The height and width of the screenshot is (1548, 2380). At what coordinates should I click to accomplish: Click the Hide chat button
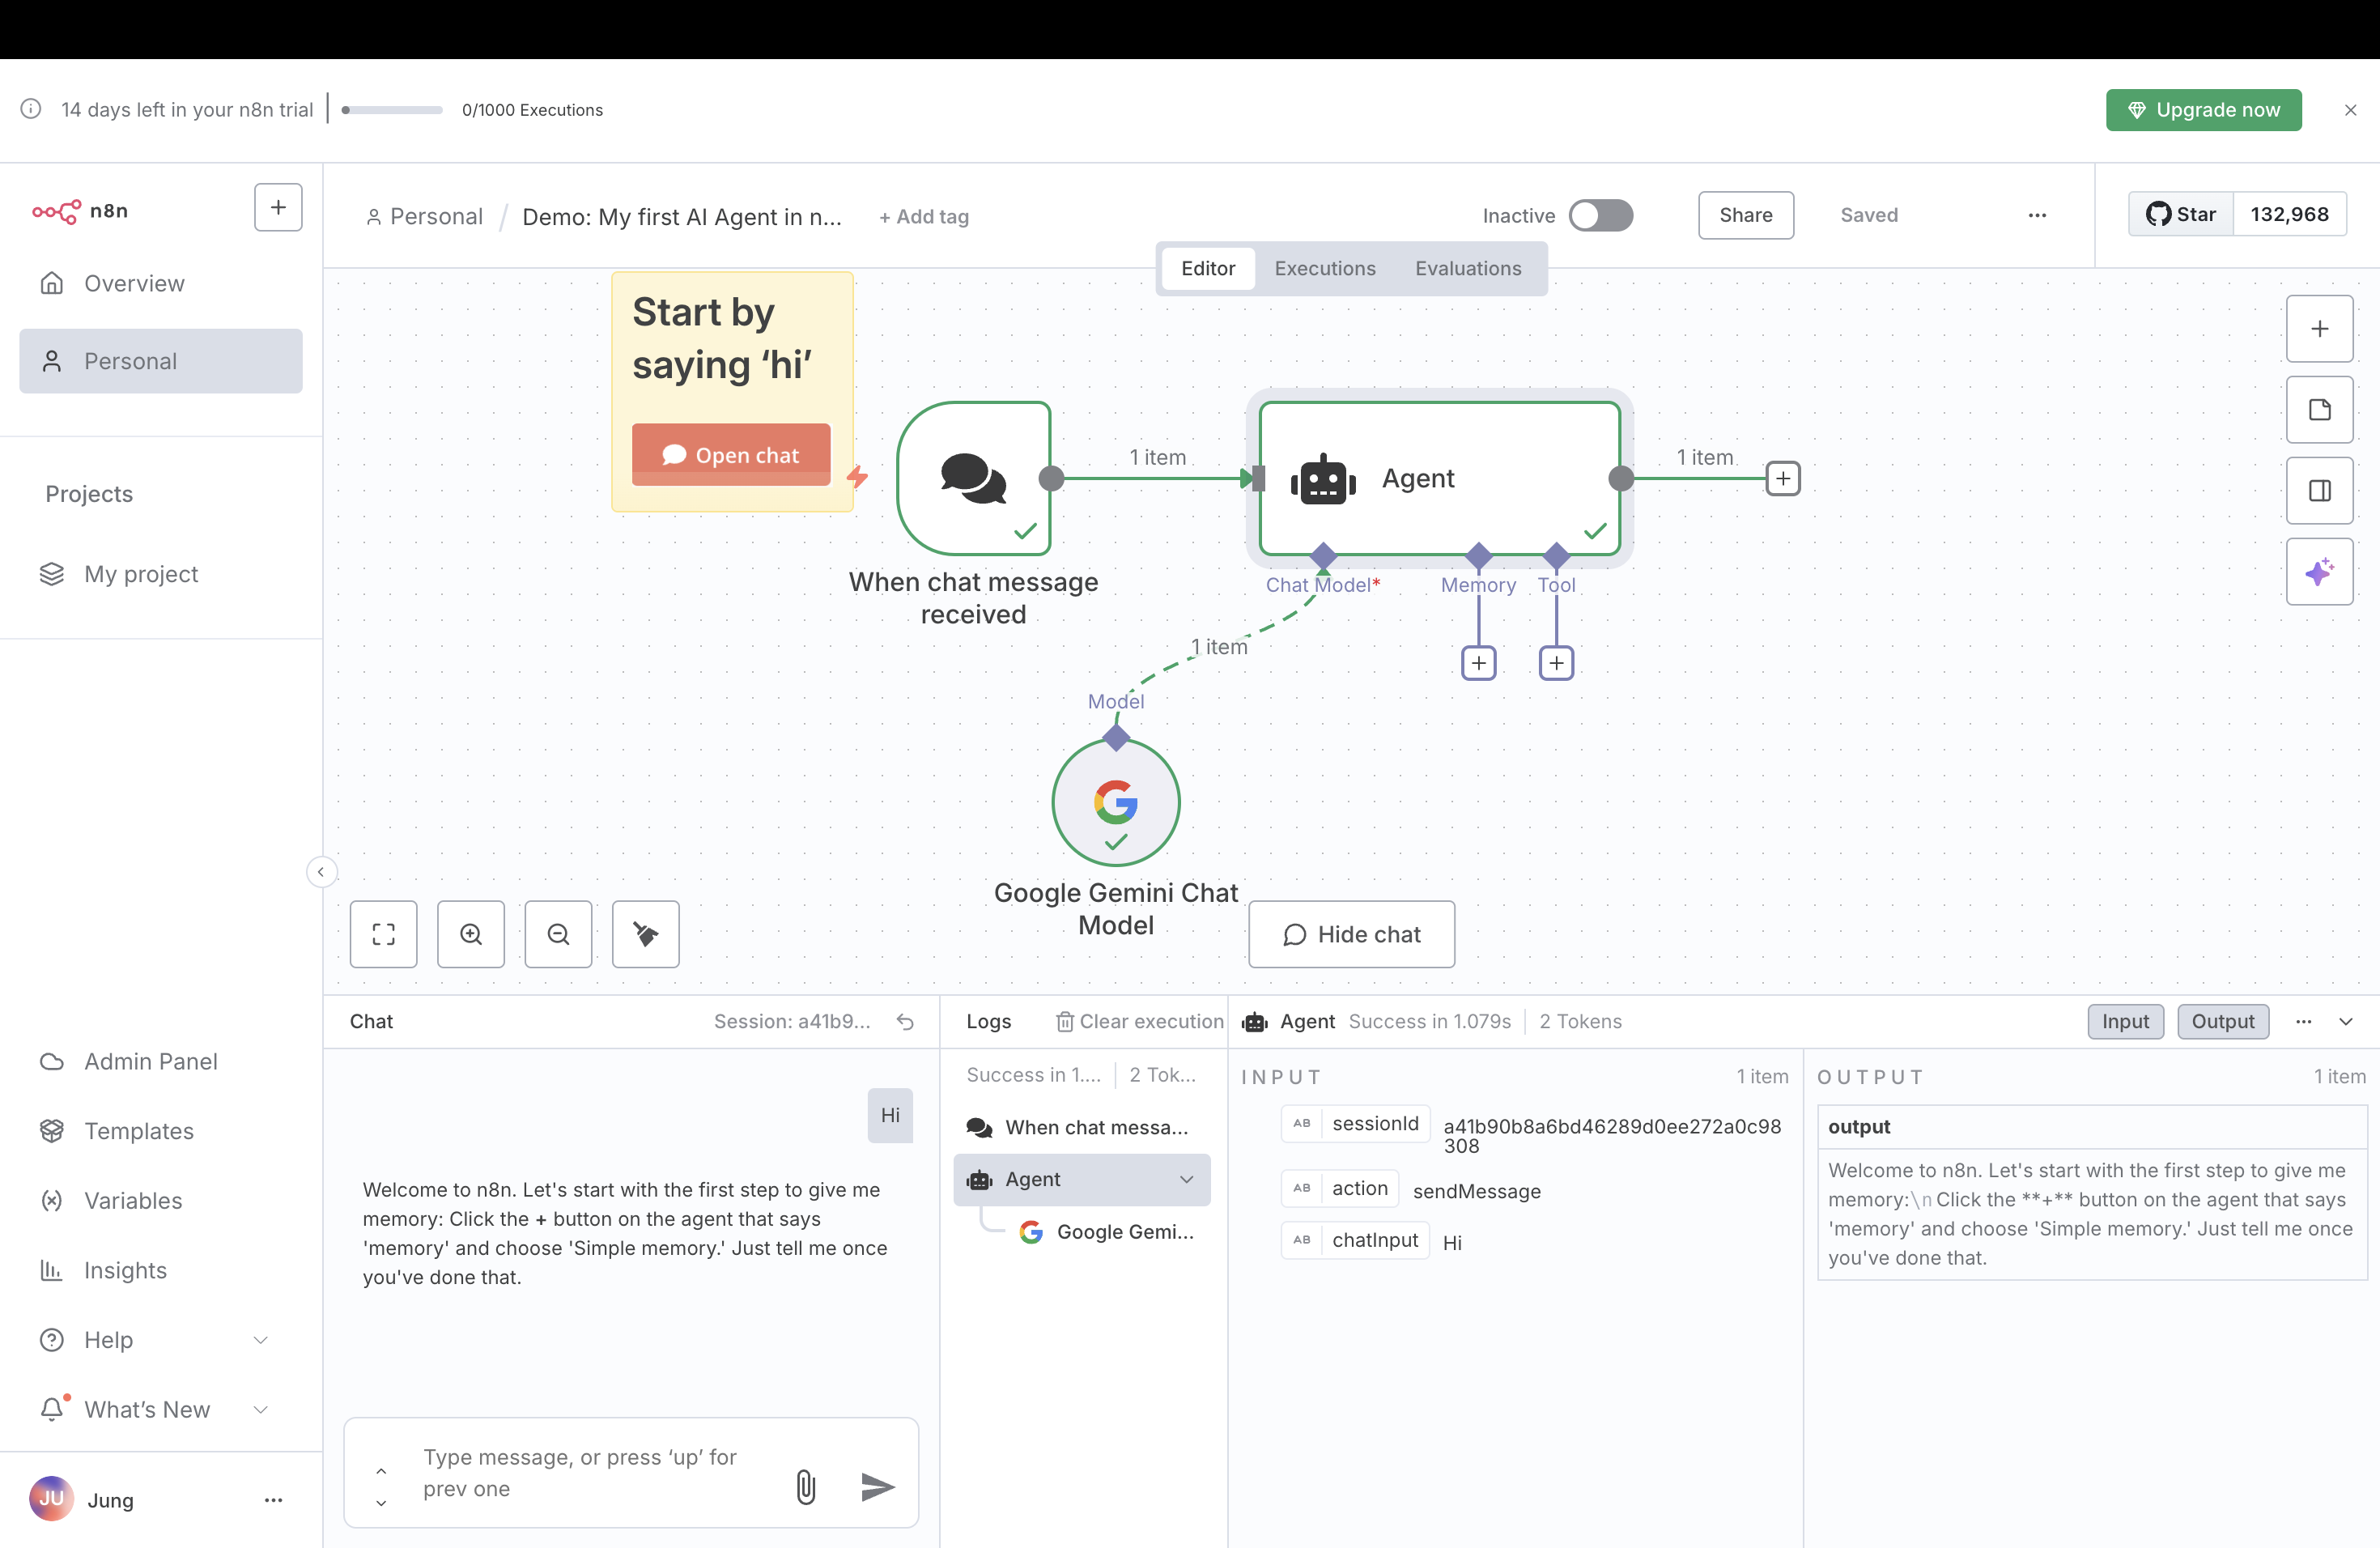pyautogui.click(x=1351, y=934)
